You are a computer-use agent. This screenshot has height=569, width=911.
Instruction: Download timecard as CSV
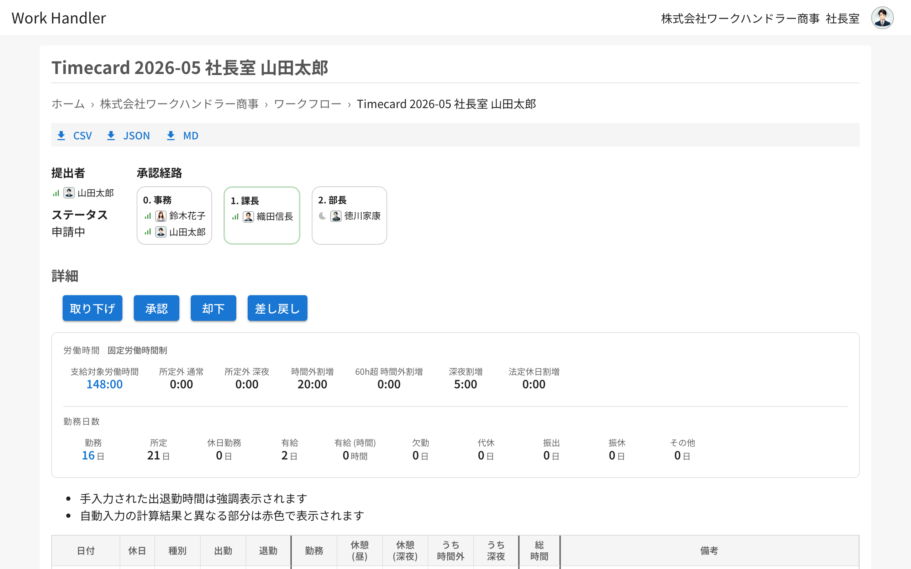tap(74, 135)
